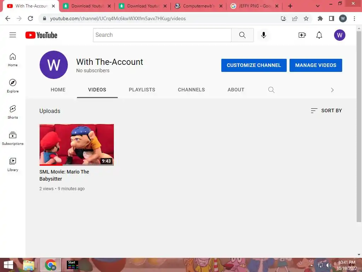
Task: Click the taskbar volume icon
Action: 328,265
